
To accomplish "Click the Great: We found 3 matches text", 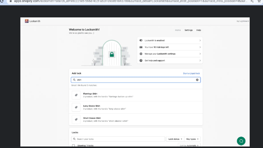I will tap(84, 85).
